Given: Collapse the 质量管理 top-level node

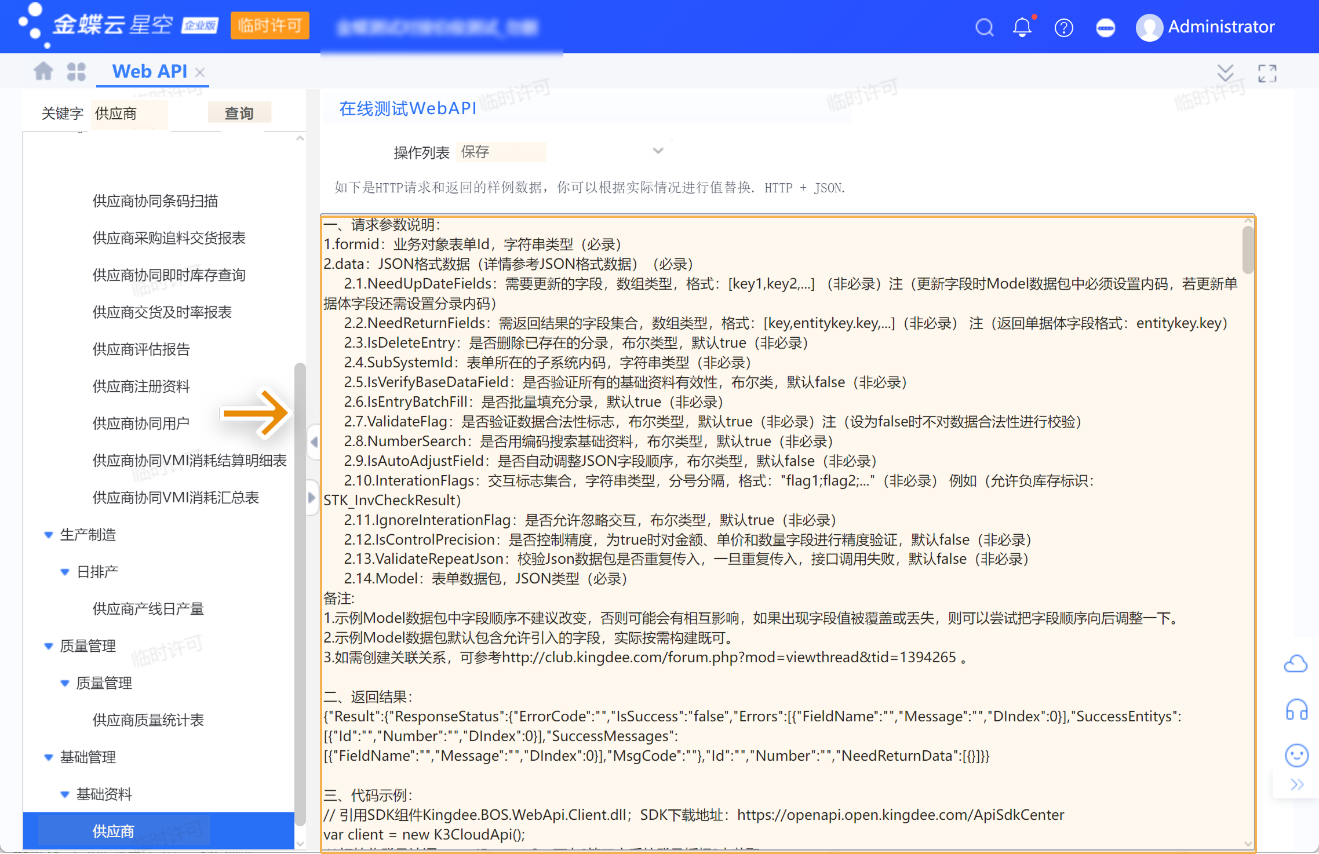Looking at the screenshot, I should point(49,646).
